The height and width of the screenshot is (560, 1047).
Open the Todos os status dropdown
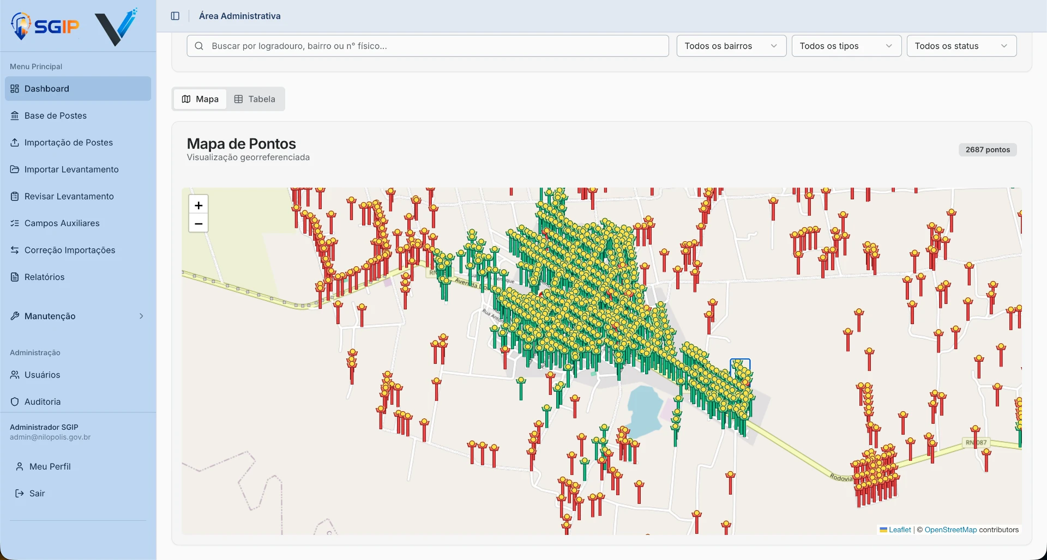tap(961, 46)
